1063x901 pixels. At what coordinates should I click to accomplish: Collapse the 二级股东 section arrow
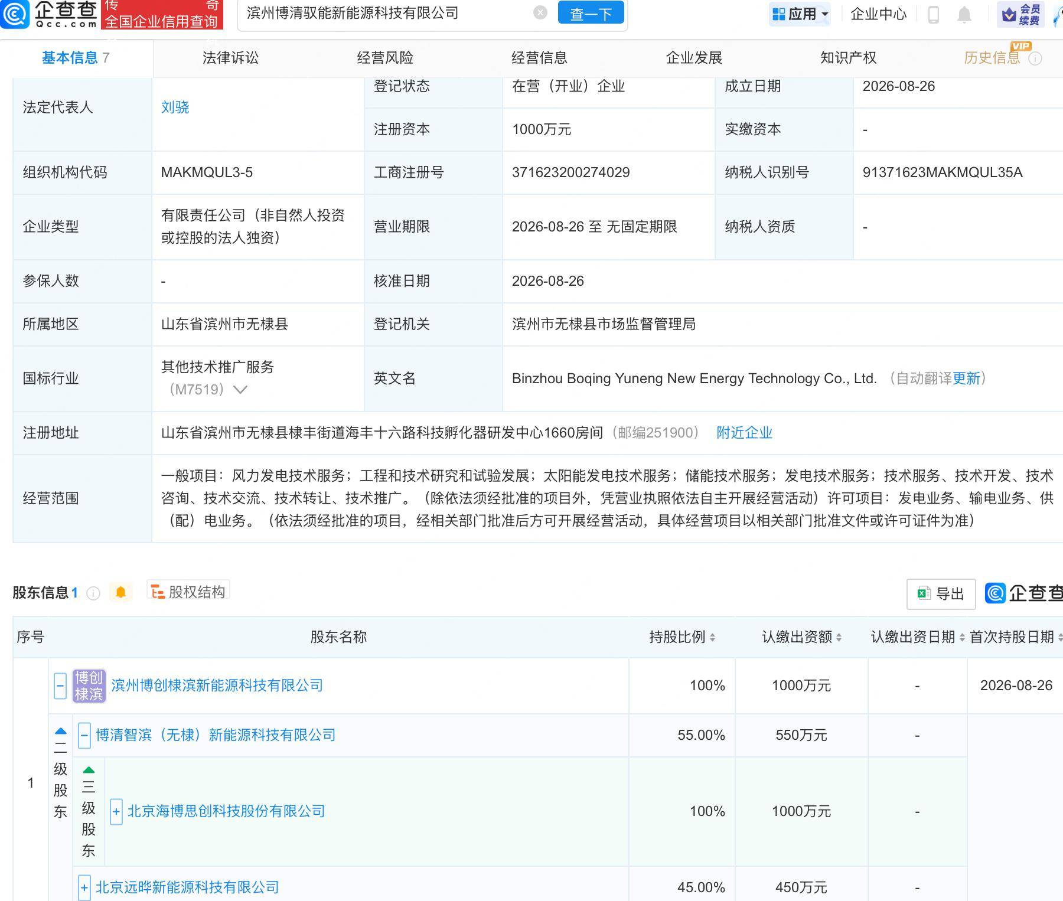click(60, 731)
